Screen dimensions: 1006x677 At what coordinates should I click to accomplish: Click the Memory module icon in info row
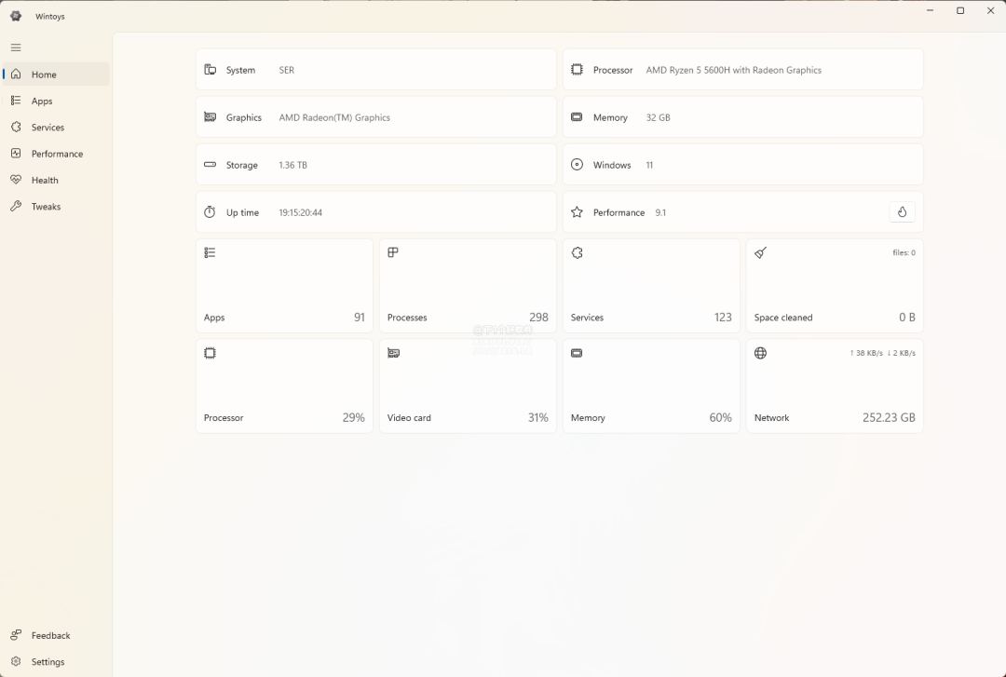(577, 116)
